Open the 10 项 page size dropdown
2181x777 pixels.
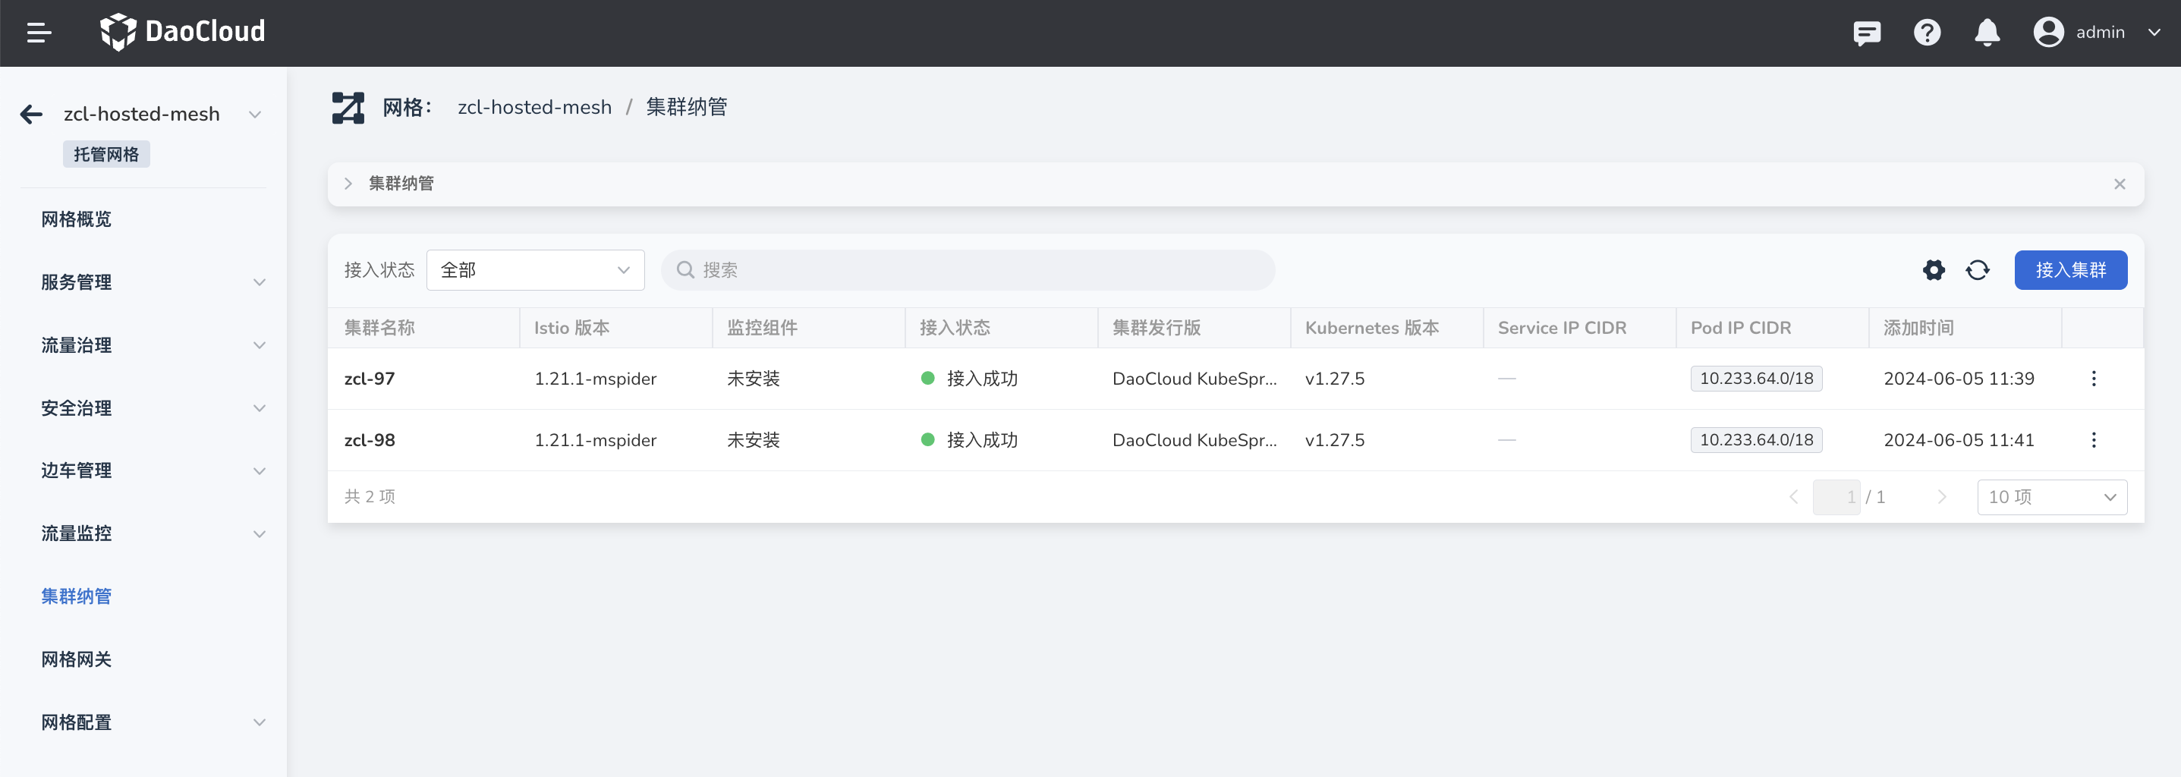(x=2051, y=497)
